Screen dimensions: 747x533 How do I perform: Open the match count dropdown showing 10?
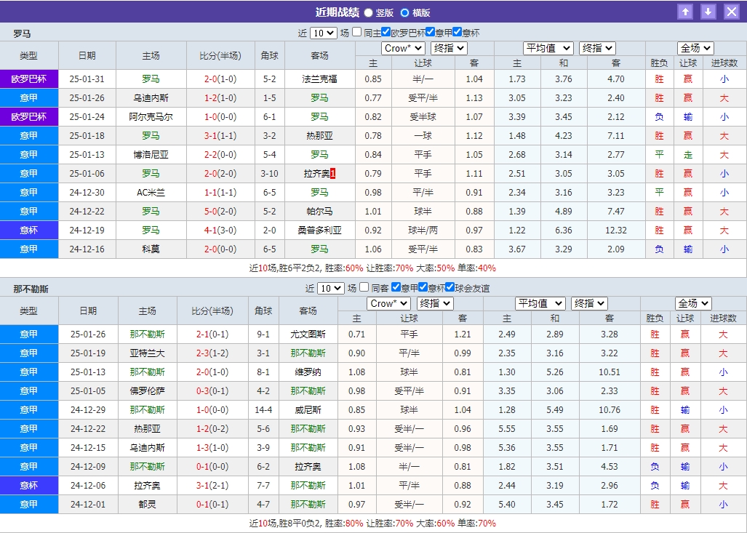pyautogui.click(x=323, y=32)
